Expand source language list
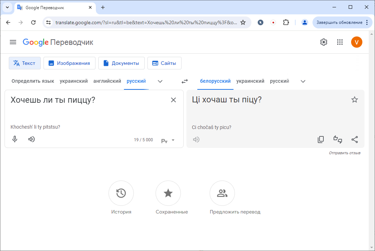Viewport: 375px width, 251px height. [160, 81]
